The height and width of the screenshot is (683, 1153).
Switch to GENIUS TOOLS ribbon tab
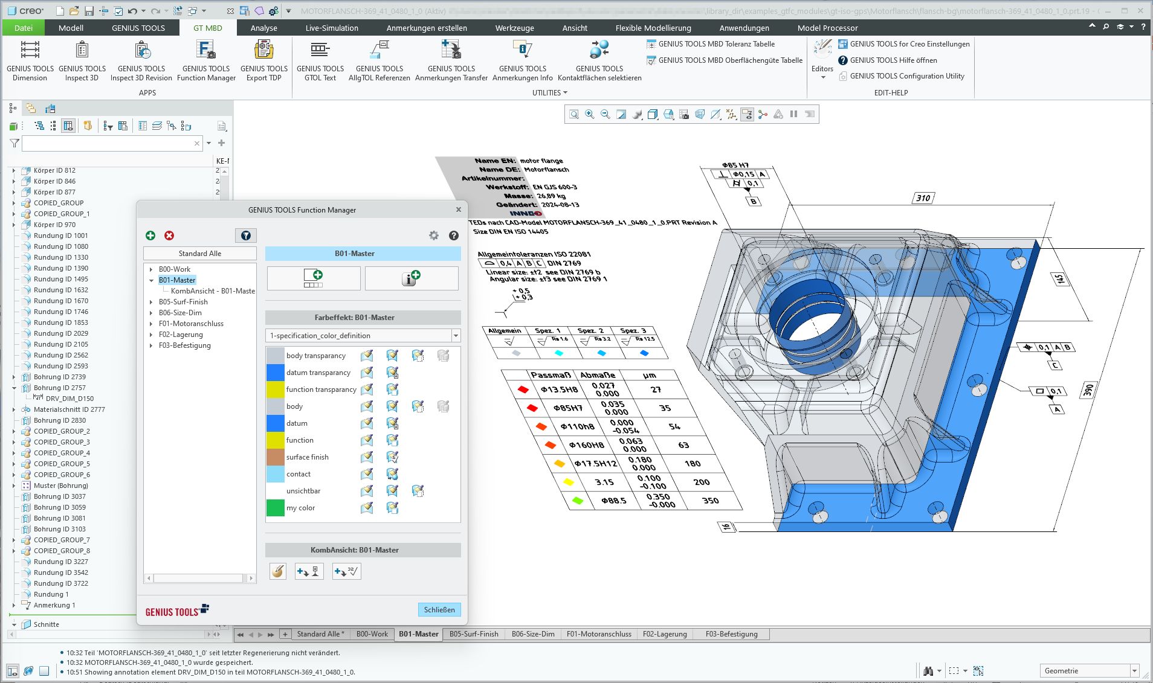click(138, 28)
